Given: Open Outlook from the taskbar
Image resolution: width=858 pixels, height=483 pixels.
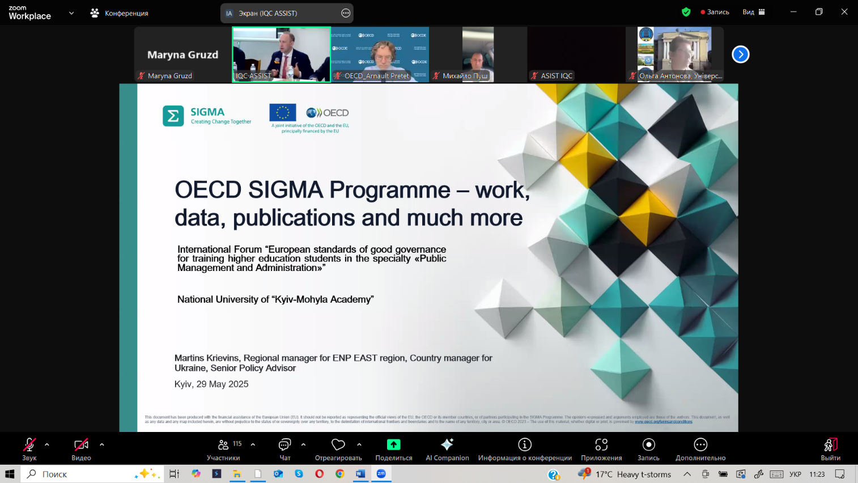Looking at the screenshot, I should pyautogui.click(x=278, y=474).
